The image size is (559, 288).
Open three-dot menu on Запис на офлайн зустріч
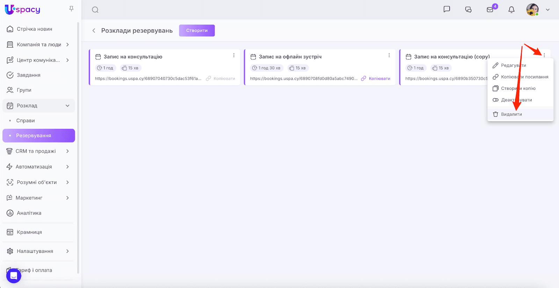pyautogui.click(x=389, y=55)
